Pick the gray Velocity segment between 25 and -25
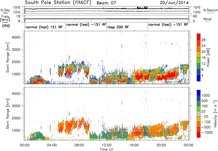218x151 pixels. [x=199, y=114]
